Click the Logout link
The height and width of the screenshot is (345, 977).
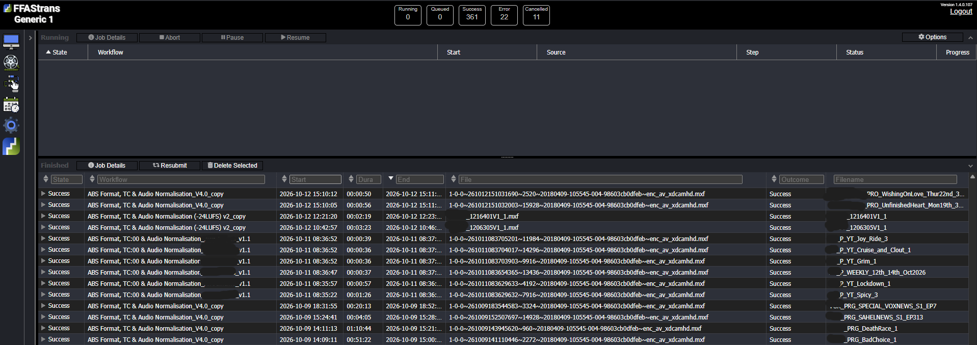click(x=961, y=12)
